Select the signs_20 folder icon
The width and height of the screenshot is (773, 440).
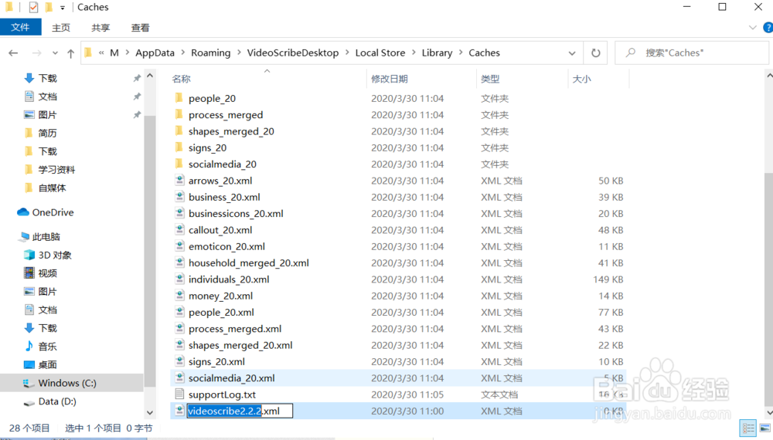tap(179, 147)
